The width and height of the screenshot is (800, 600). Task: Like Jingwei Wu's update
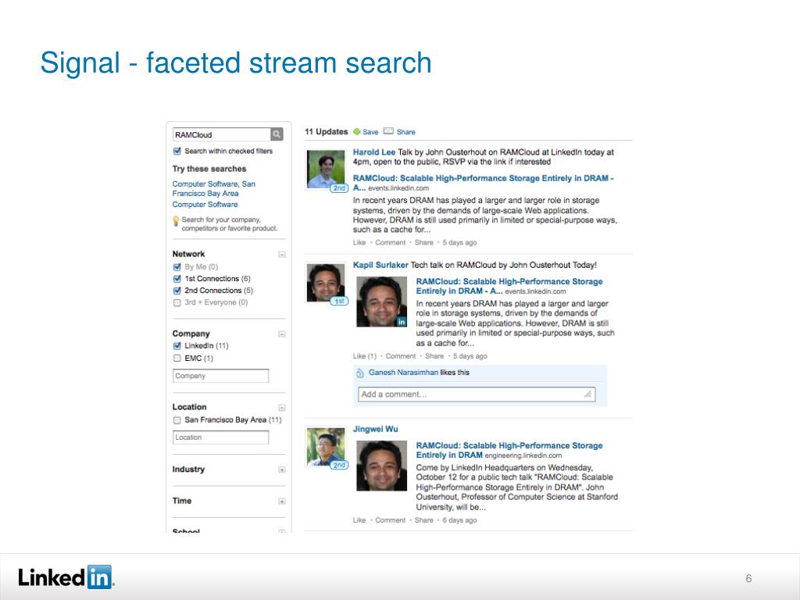(x=359, y=520)
